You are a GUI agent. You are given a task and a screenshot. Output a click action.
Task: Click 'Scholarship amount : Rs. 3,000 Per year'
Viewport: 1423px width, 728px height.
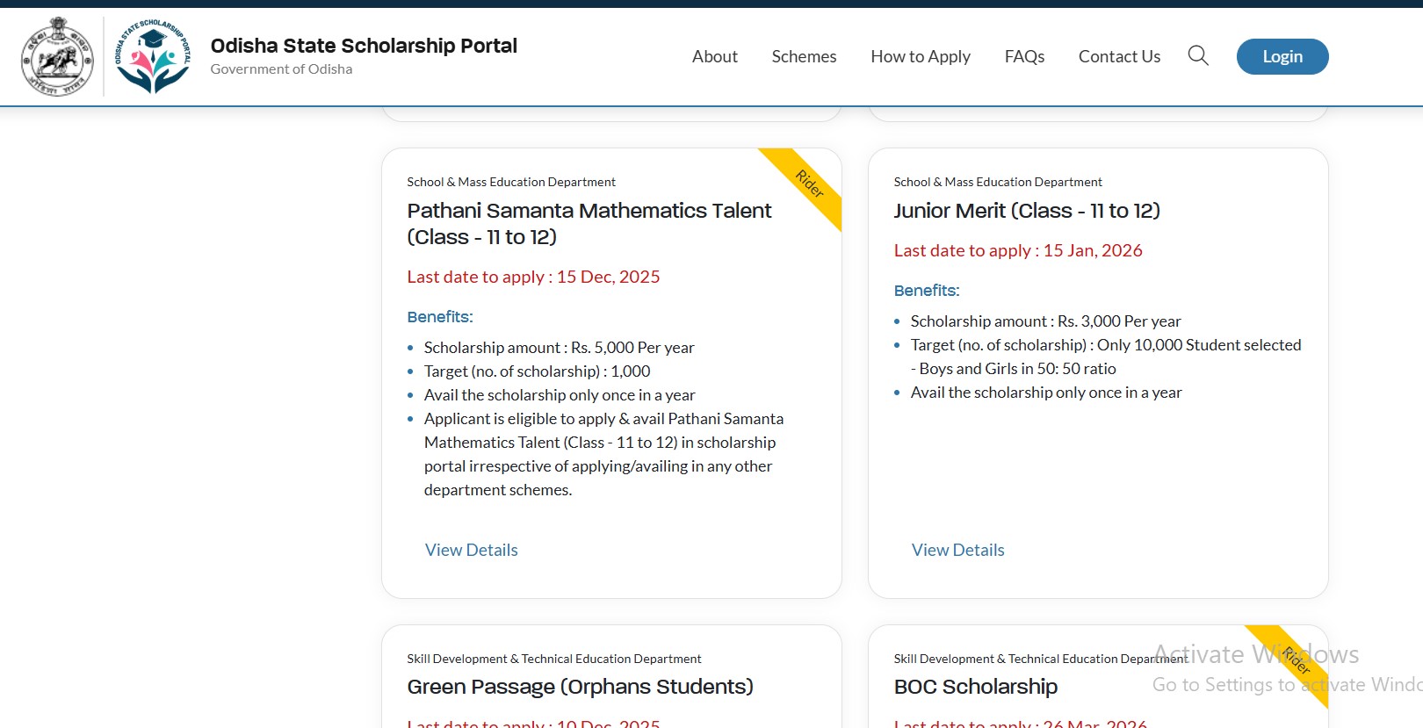1045,321
